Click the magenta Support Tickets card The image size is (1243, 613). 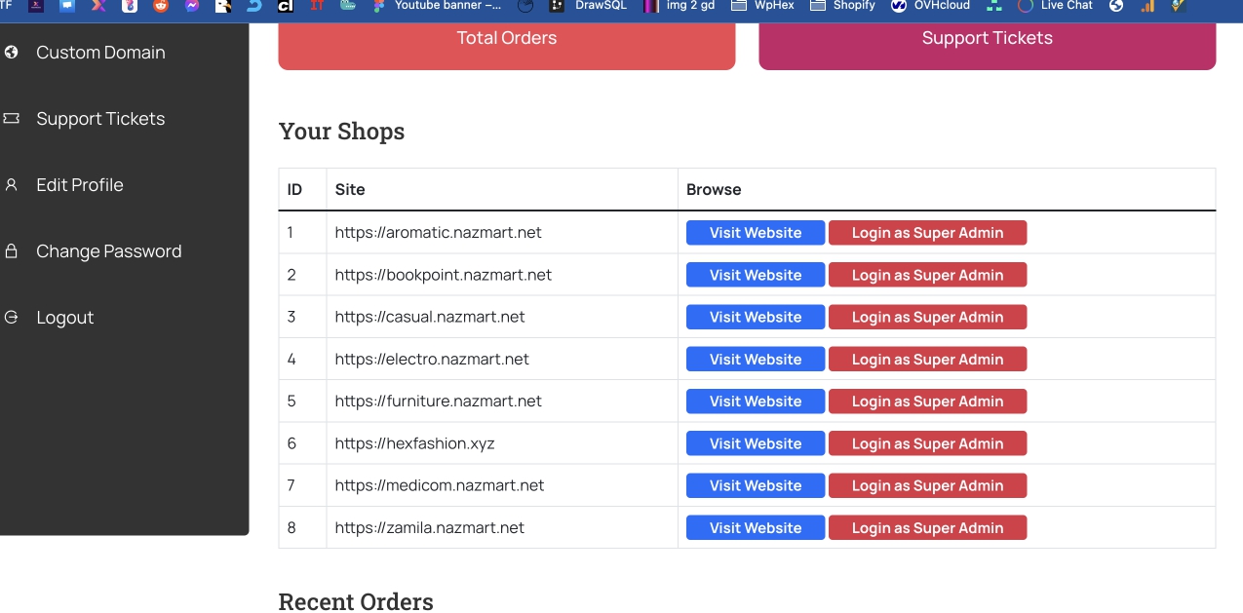[x=987, y=44]
